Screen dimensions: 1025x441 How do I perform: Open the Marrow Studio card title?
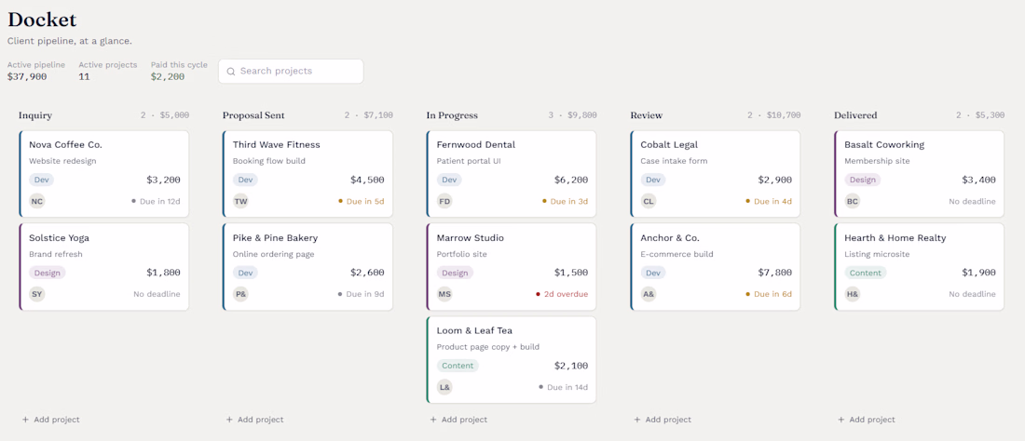(x=470, y=238)
